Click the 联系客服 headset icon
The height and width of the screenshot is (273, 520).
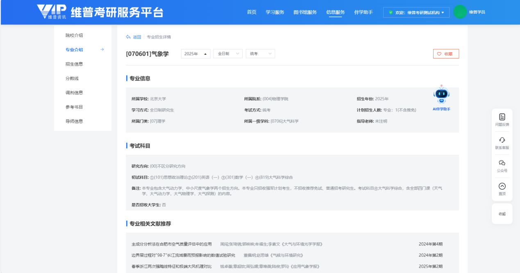tap(502, 140)
